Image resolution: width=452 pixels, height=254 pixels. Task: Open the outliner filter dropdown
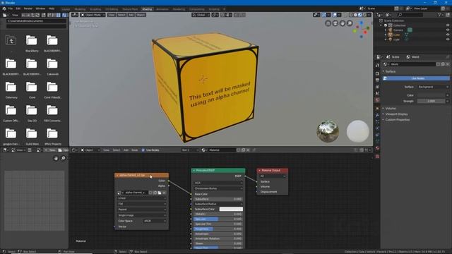tap(441, 15)
